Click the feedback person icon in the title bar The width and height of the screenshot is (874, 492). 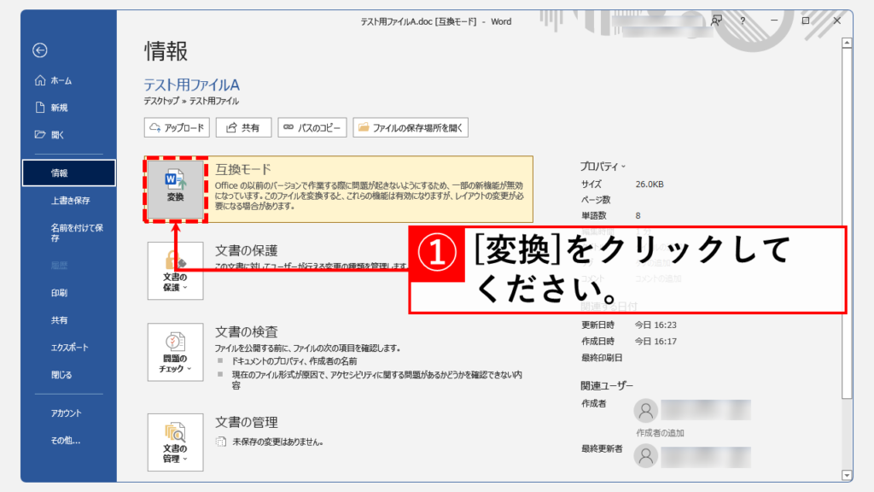coord(717,21)
